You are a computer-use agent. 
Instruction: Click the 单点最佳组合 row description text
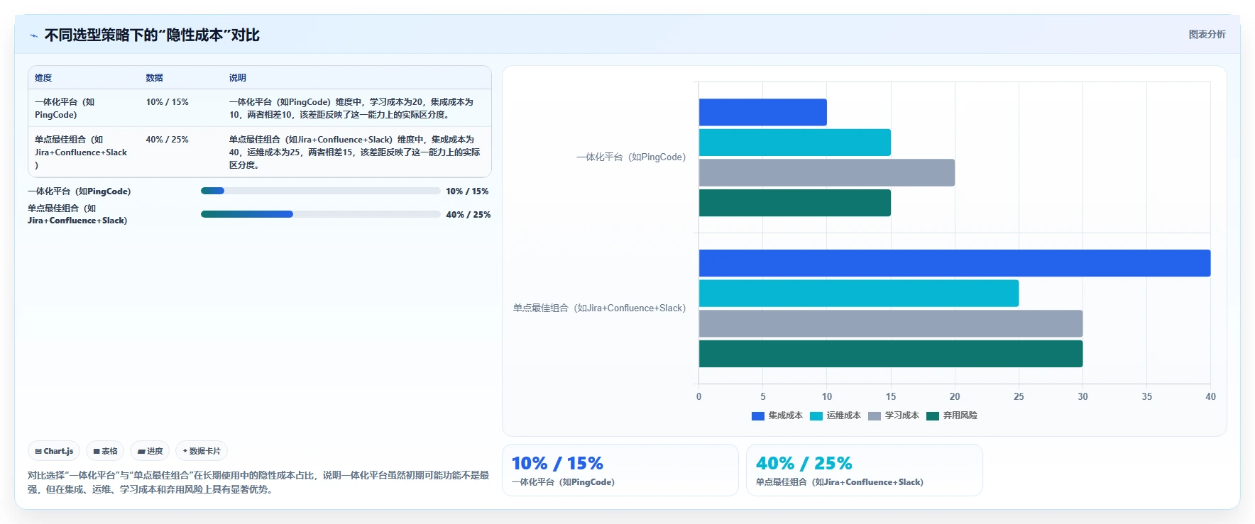(x=354, y=152)
